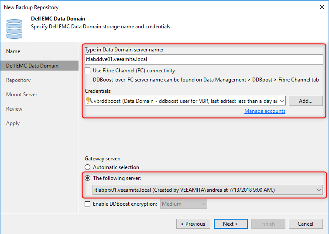Click the bold 'Dell EMC Data Domain' heading
Viewport: 329px width, 234px height.
(x=58, y=19)
